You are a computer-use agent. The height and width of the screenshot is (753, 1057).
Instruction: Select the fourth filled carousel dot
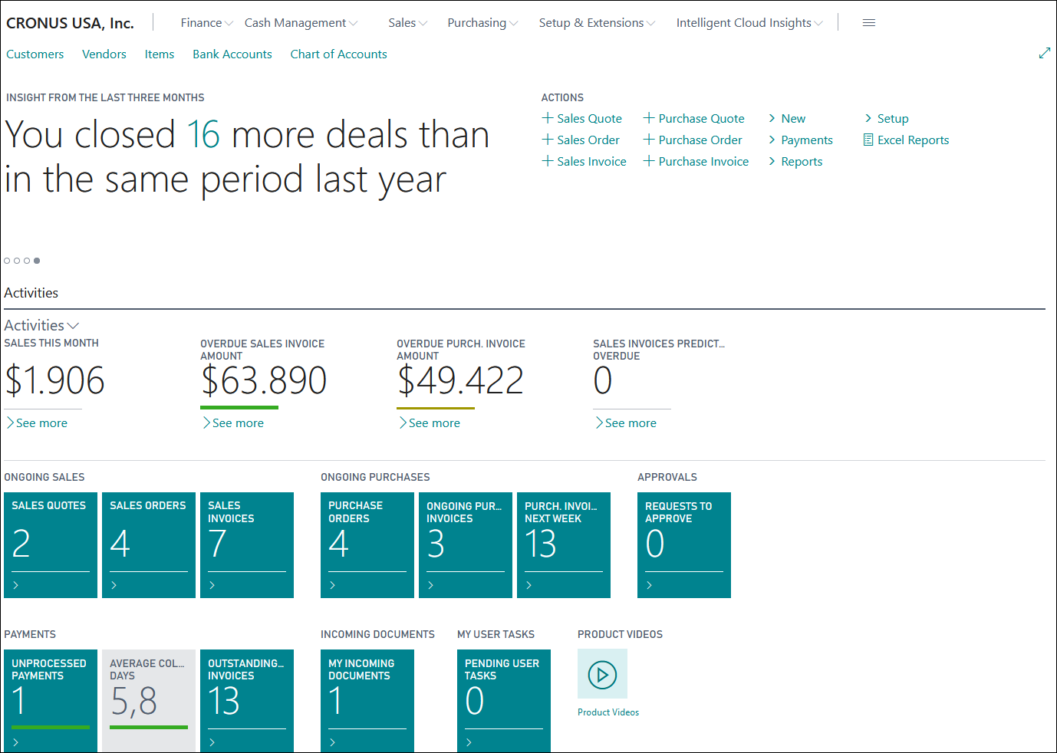37,261
